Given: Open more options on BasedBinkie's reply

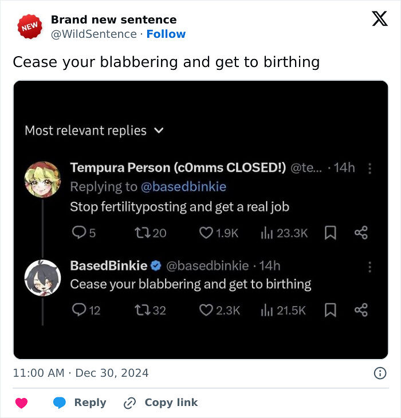Looking at the screenshot, I should [370, 266].
